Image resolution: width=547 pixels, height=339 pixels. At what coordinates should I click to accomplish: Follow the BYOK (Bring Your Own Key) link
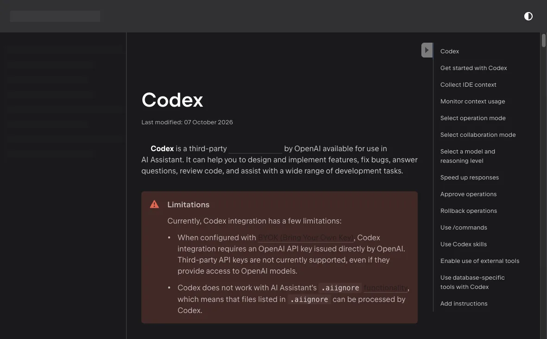305,238
